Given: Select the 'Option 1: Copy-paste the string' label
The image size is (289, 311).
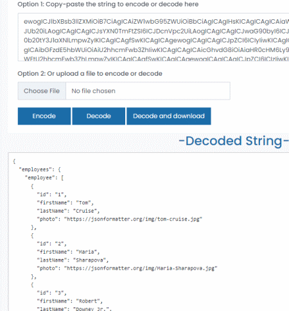Looking at the screenshot, I should [108, 4].
